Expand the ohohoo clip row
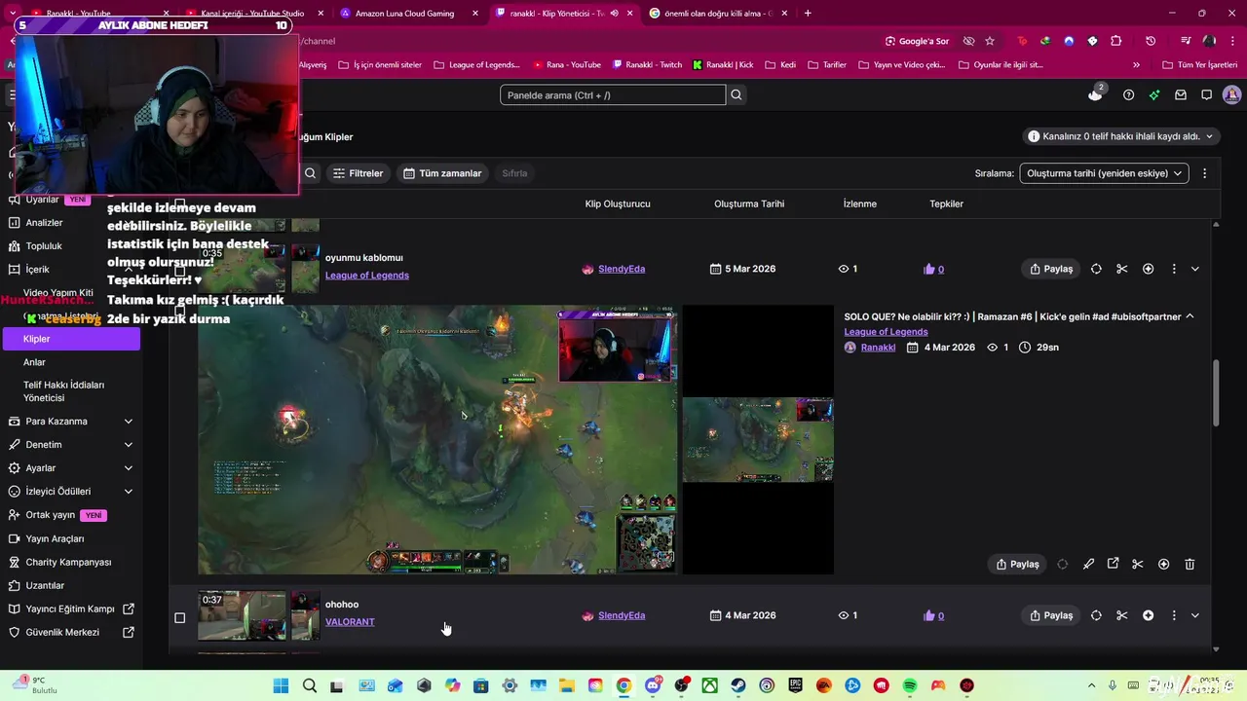Screen dimensions: 1247x701 pos(1195,615)
